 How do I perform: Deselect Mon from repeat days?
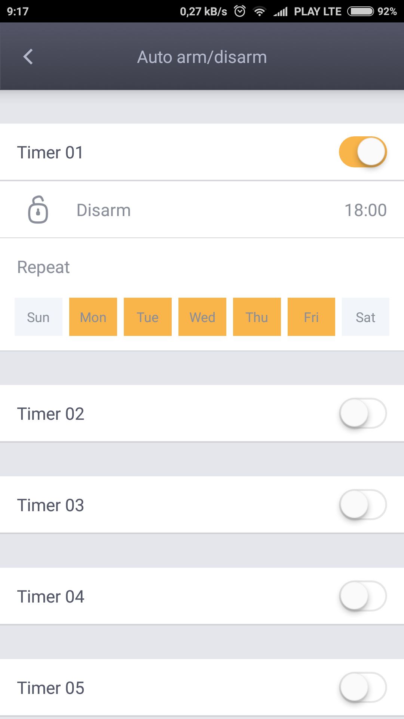(x=93, y=317)
